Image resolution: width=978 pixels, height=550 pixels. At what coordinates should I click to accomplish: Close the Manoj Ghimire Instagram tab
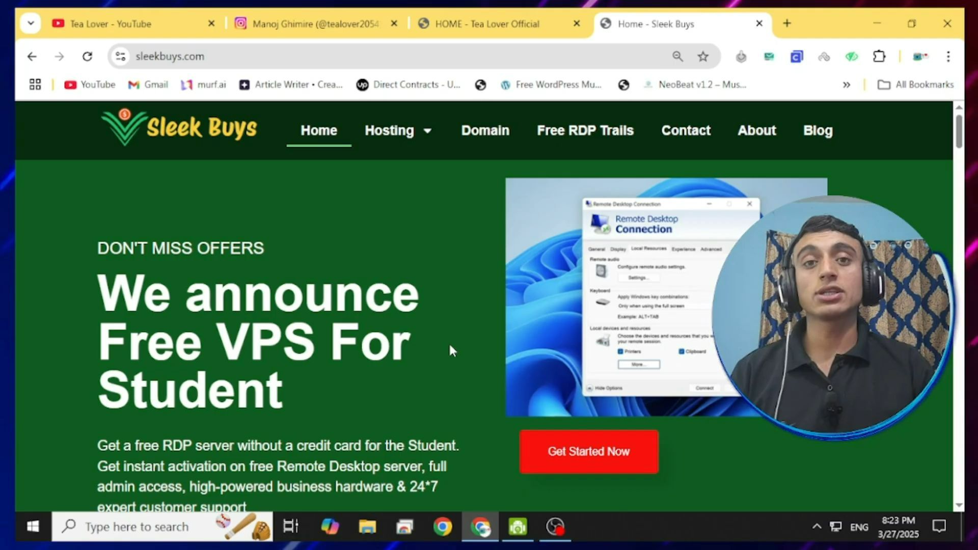(x=394, y=23)
